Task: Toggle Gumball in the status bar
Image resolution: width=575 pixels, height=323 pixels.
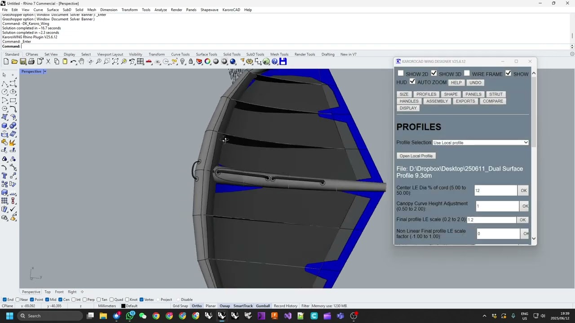Action: [263, 306]
